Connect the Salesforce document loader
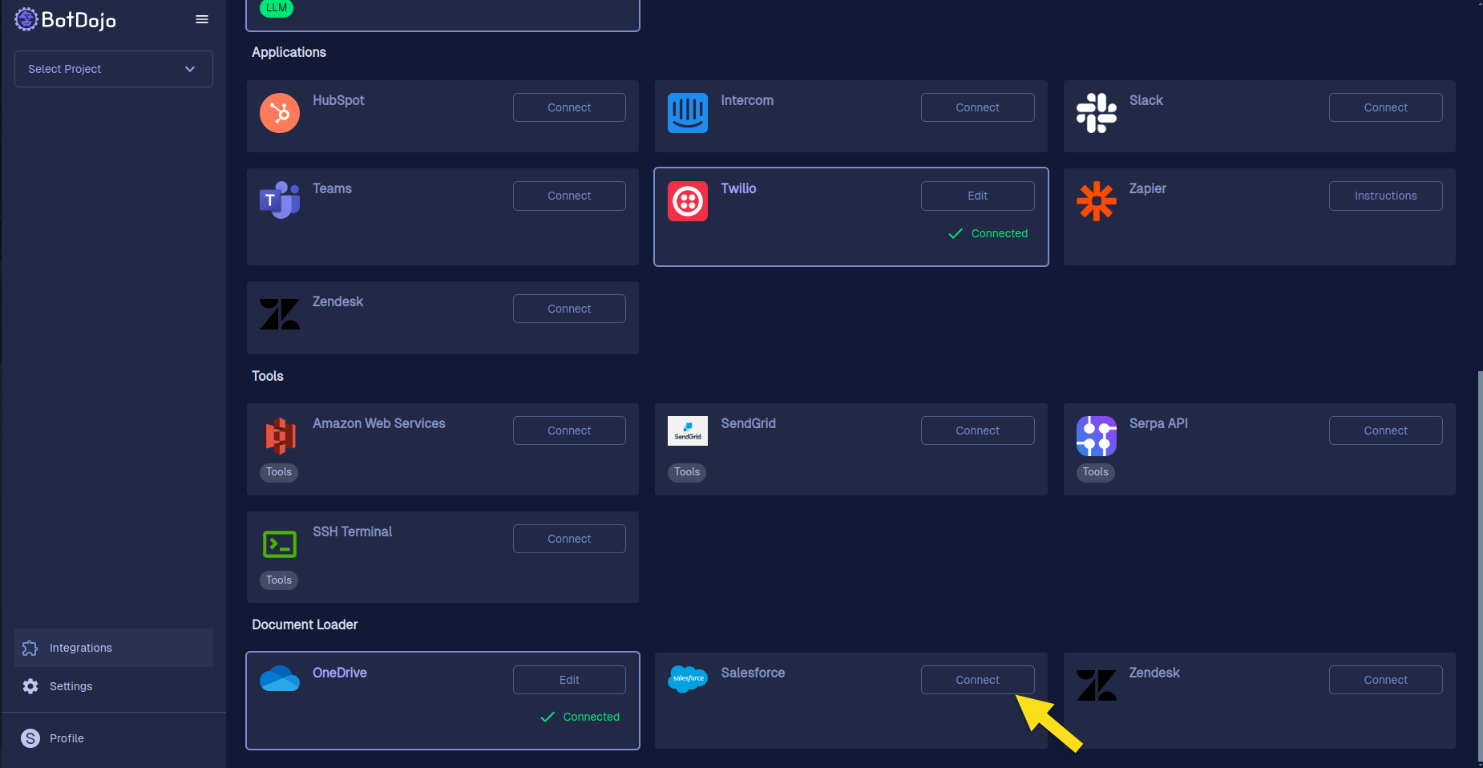Image resolution: width=1483 pixels, height=768 pixels. 977,680
